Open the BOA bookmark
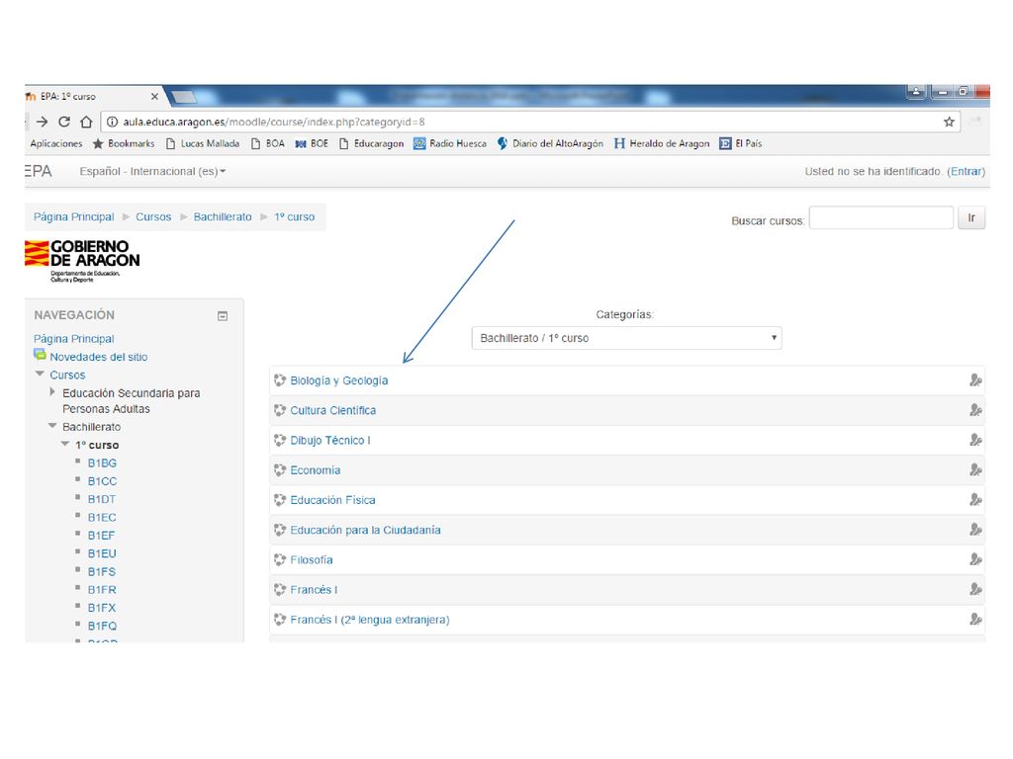The width and height of the screenshot is (1013, 759). pos(267,143)
